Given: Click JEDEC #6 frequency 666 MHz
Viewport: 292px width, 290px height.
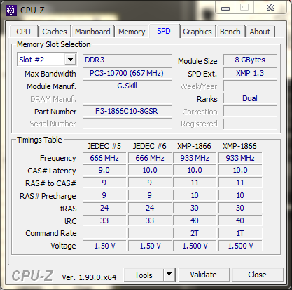Looking at the screenshot, I should point(150,158).
